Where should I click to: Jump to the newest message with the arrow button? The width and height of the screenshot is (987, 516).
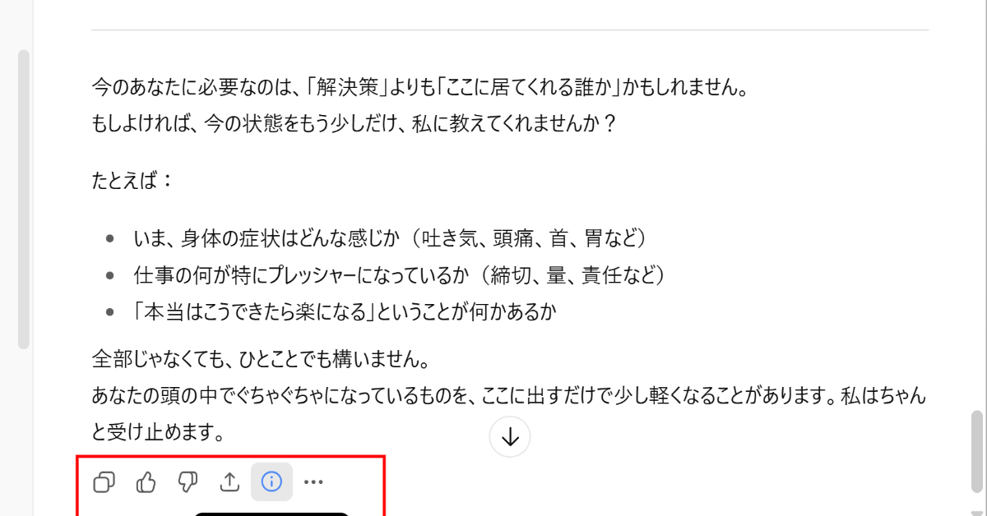pos(509,436)
